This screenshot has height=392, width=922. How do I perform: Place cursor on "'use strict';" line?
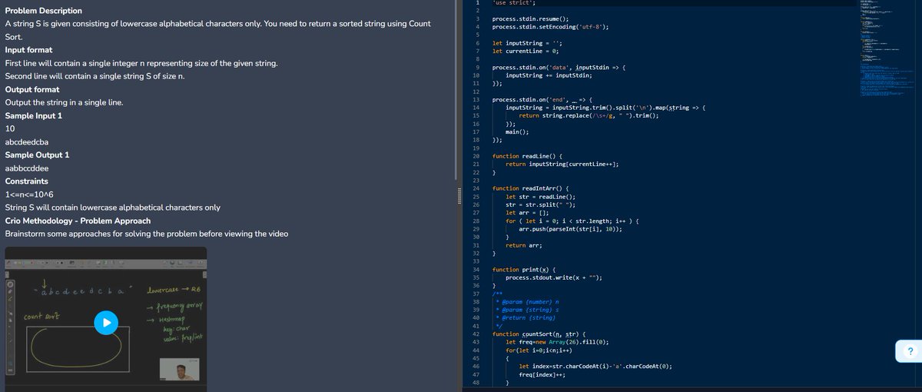[x=514, y=3]
